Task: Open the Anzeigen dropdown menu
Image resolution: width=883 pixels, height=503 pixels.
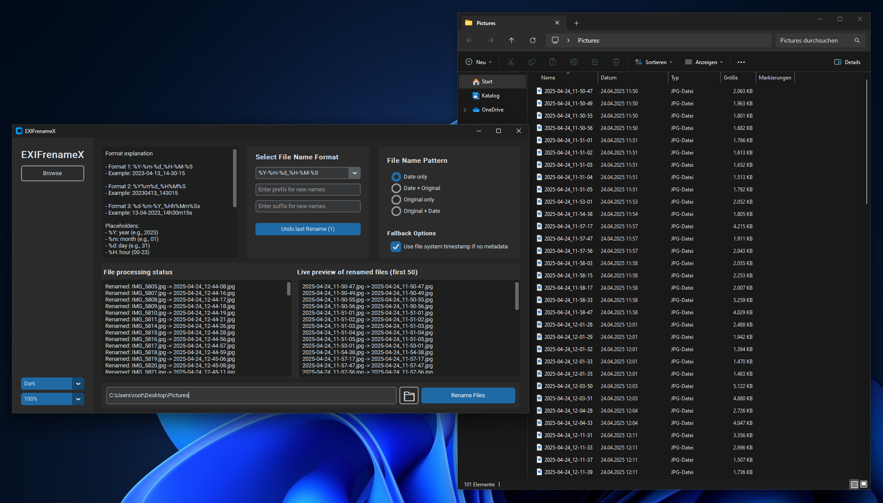Action: 704,62
